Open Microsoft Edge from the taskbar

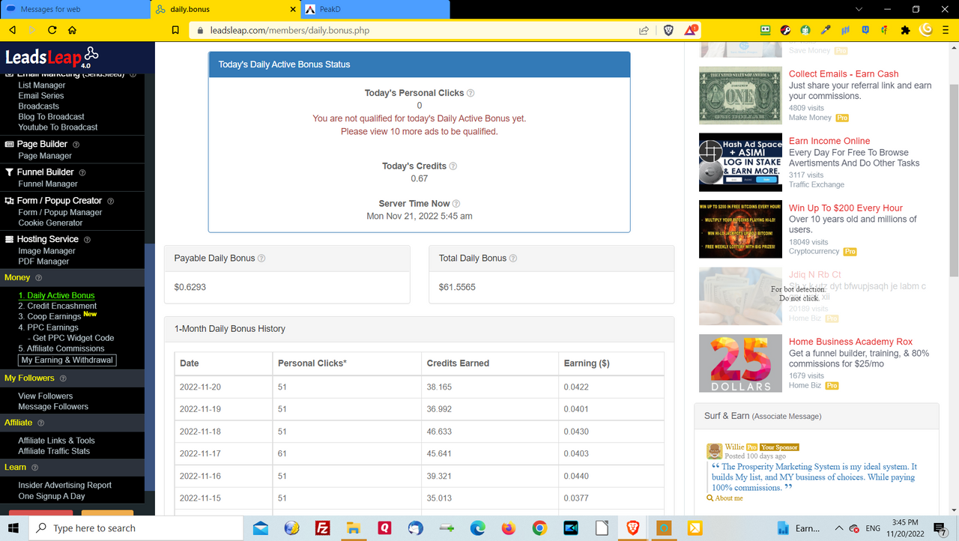477,528
